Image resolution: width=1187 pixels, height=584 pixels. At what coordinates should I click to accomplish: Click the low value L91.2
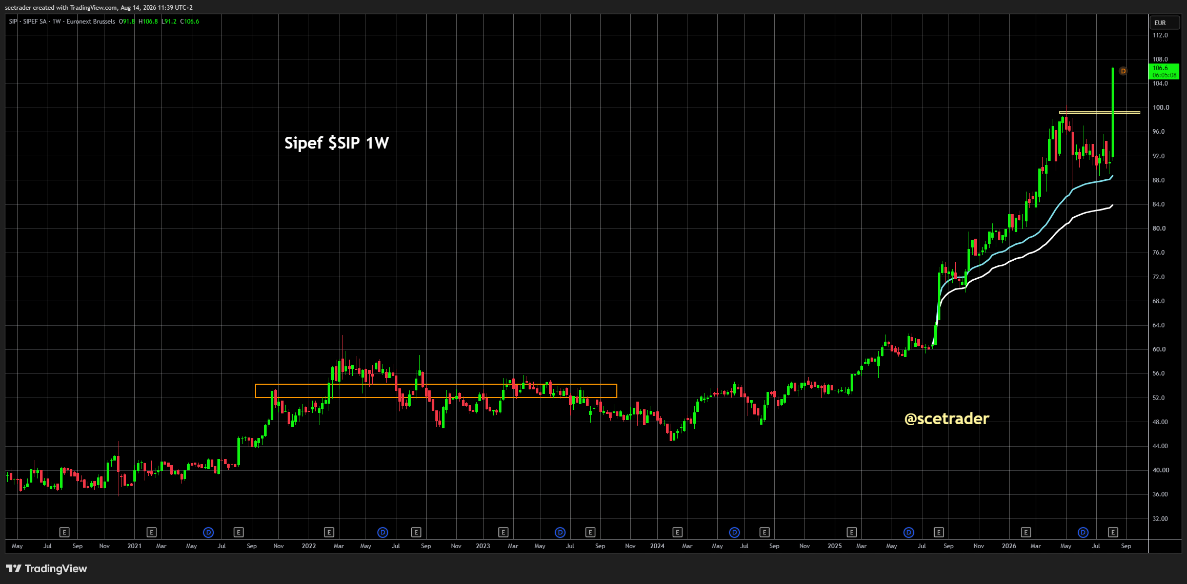(x=169, y=22)
